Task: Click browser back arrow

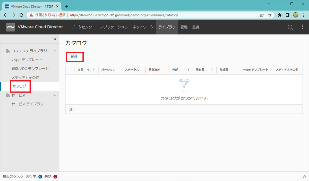Action: [x=6, y=15]
